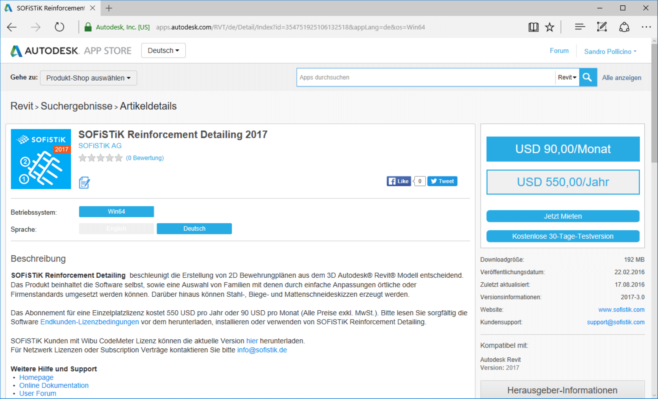Go to Suchergebnisse in the breadcrumb
This screenshot has width=658, height=399.
click(76, 106)
